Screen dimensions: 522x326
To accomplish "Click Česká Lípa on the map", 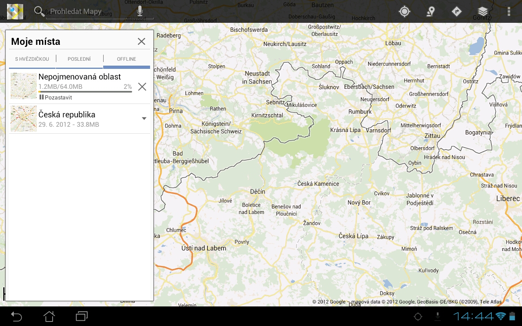I will (354, 236).
